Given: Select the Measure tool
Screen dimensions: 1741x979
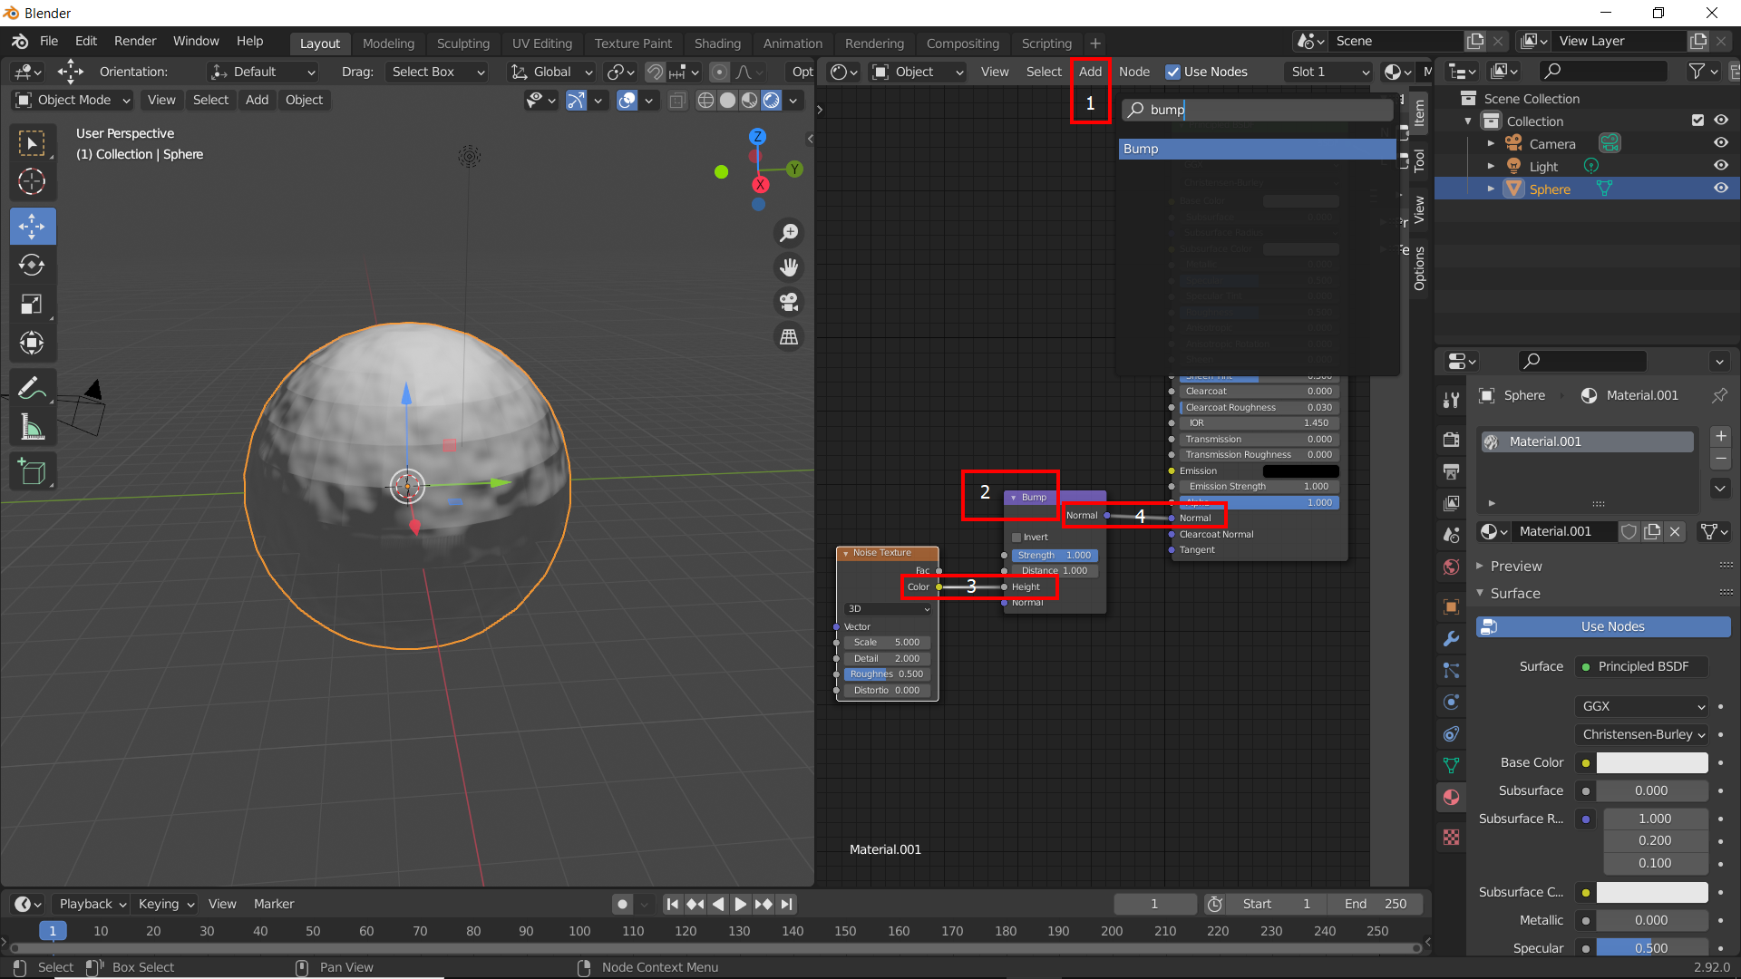Looking at the screenshot, I should pyautogui.click(x=33, y=427).
